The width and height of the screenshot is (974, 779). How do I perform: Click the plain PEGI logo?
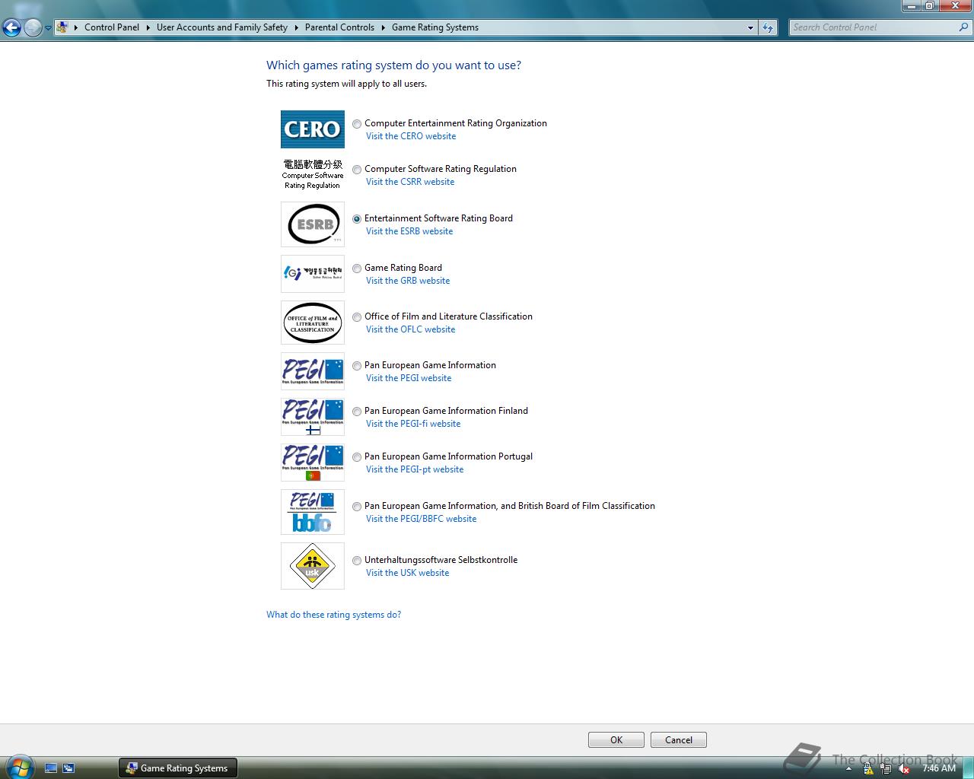(x=312, y=371)
